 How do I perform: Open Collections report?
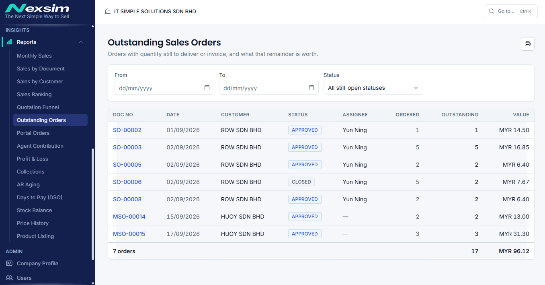50,171
